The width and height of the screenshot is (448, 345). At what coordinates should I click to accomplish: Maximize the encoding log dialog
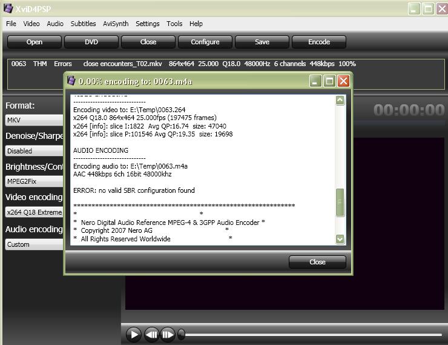pyautogui.click(x=329, y=81)
